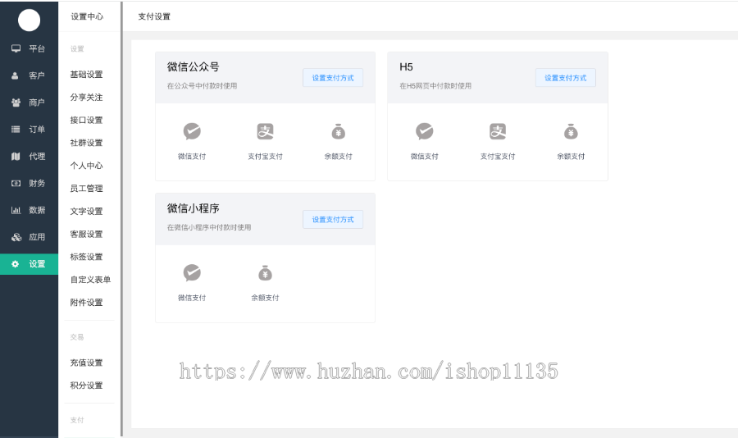Click the group icon beside 商户
738x438 pixels.
[x=16, y=103]
